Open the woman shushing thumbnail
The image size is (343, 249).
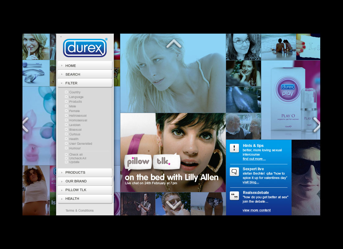point(36,47)
